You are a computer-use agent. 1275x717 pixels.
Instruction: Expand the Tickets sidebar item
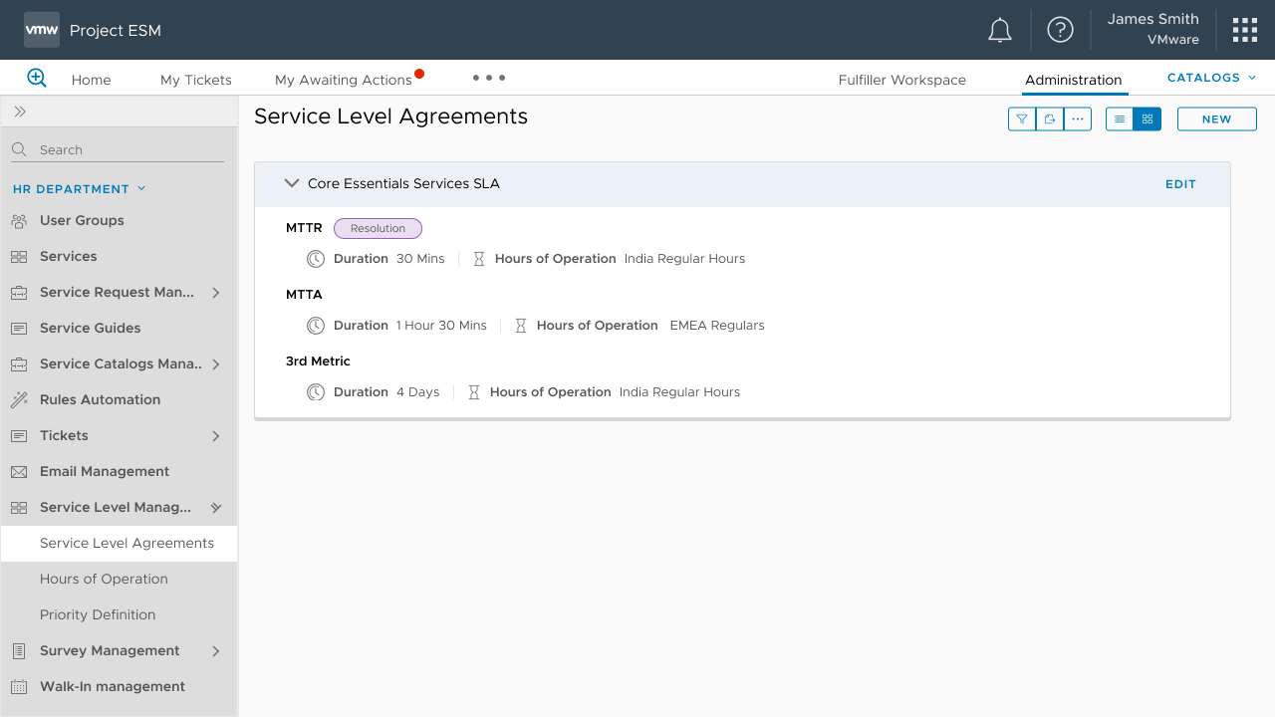pyautogui.click(x=216, y=436)
